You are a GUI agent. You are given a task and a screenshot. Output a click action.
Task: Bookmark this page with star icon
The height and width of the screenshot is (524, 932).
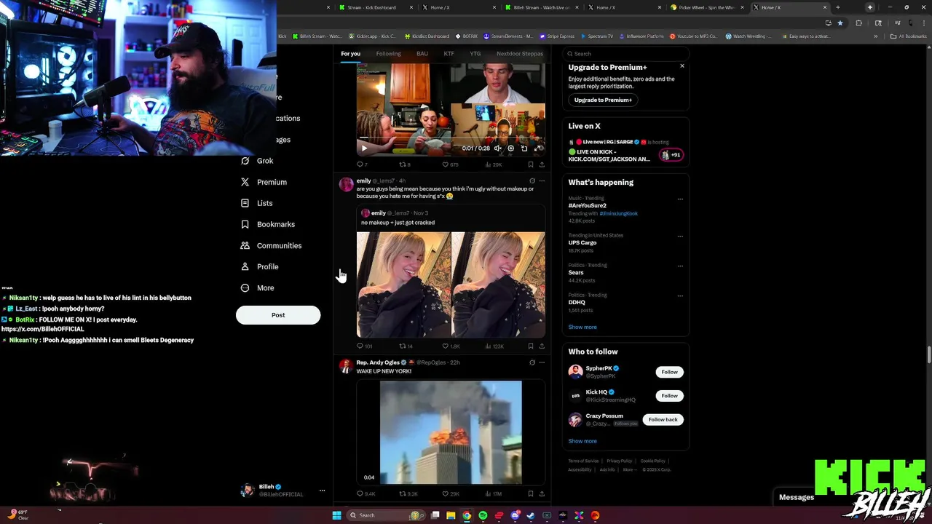tap(840, 23)
